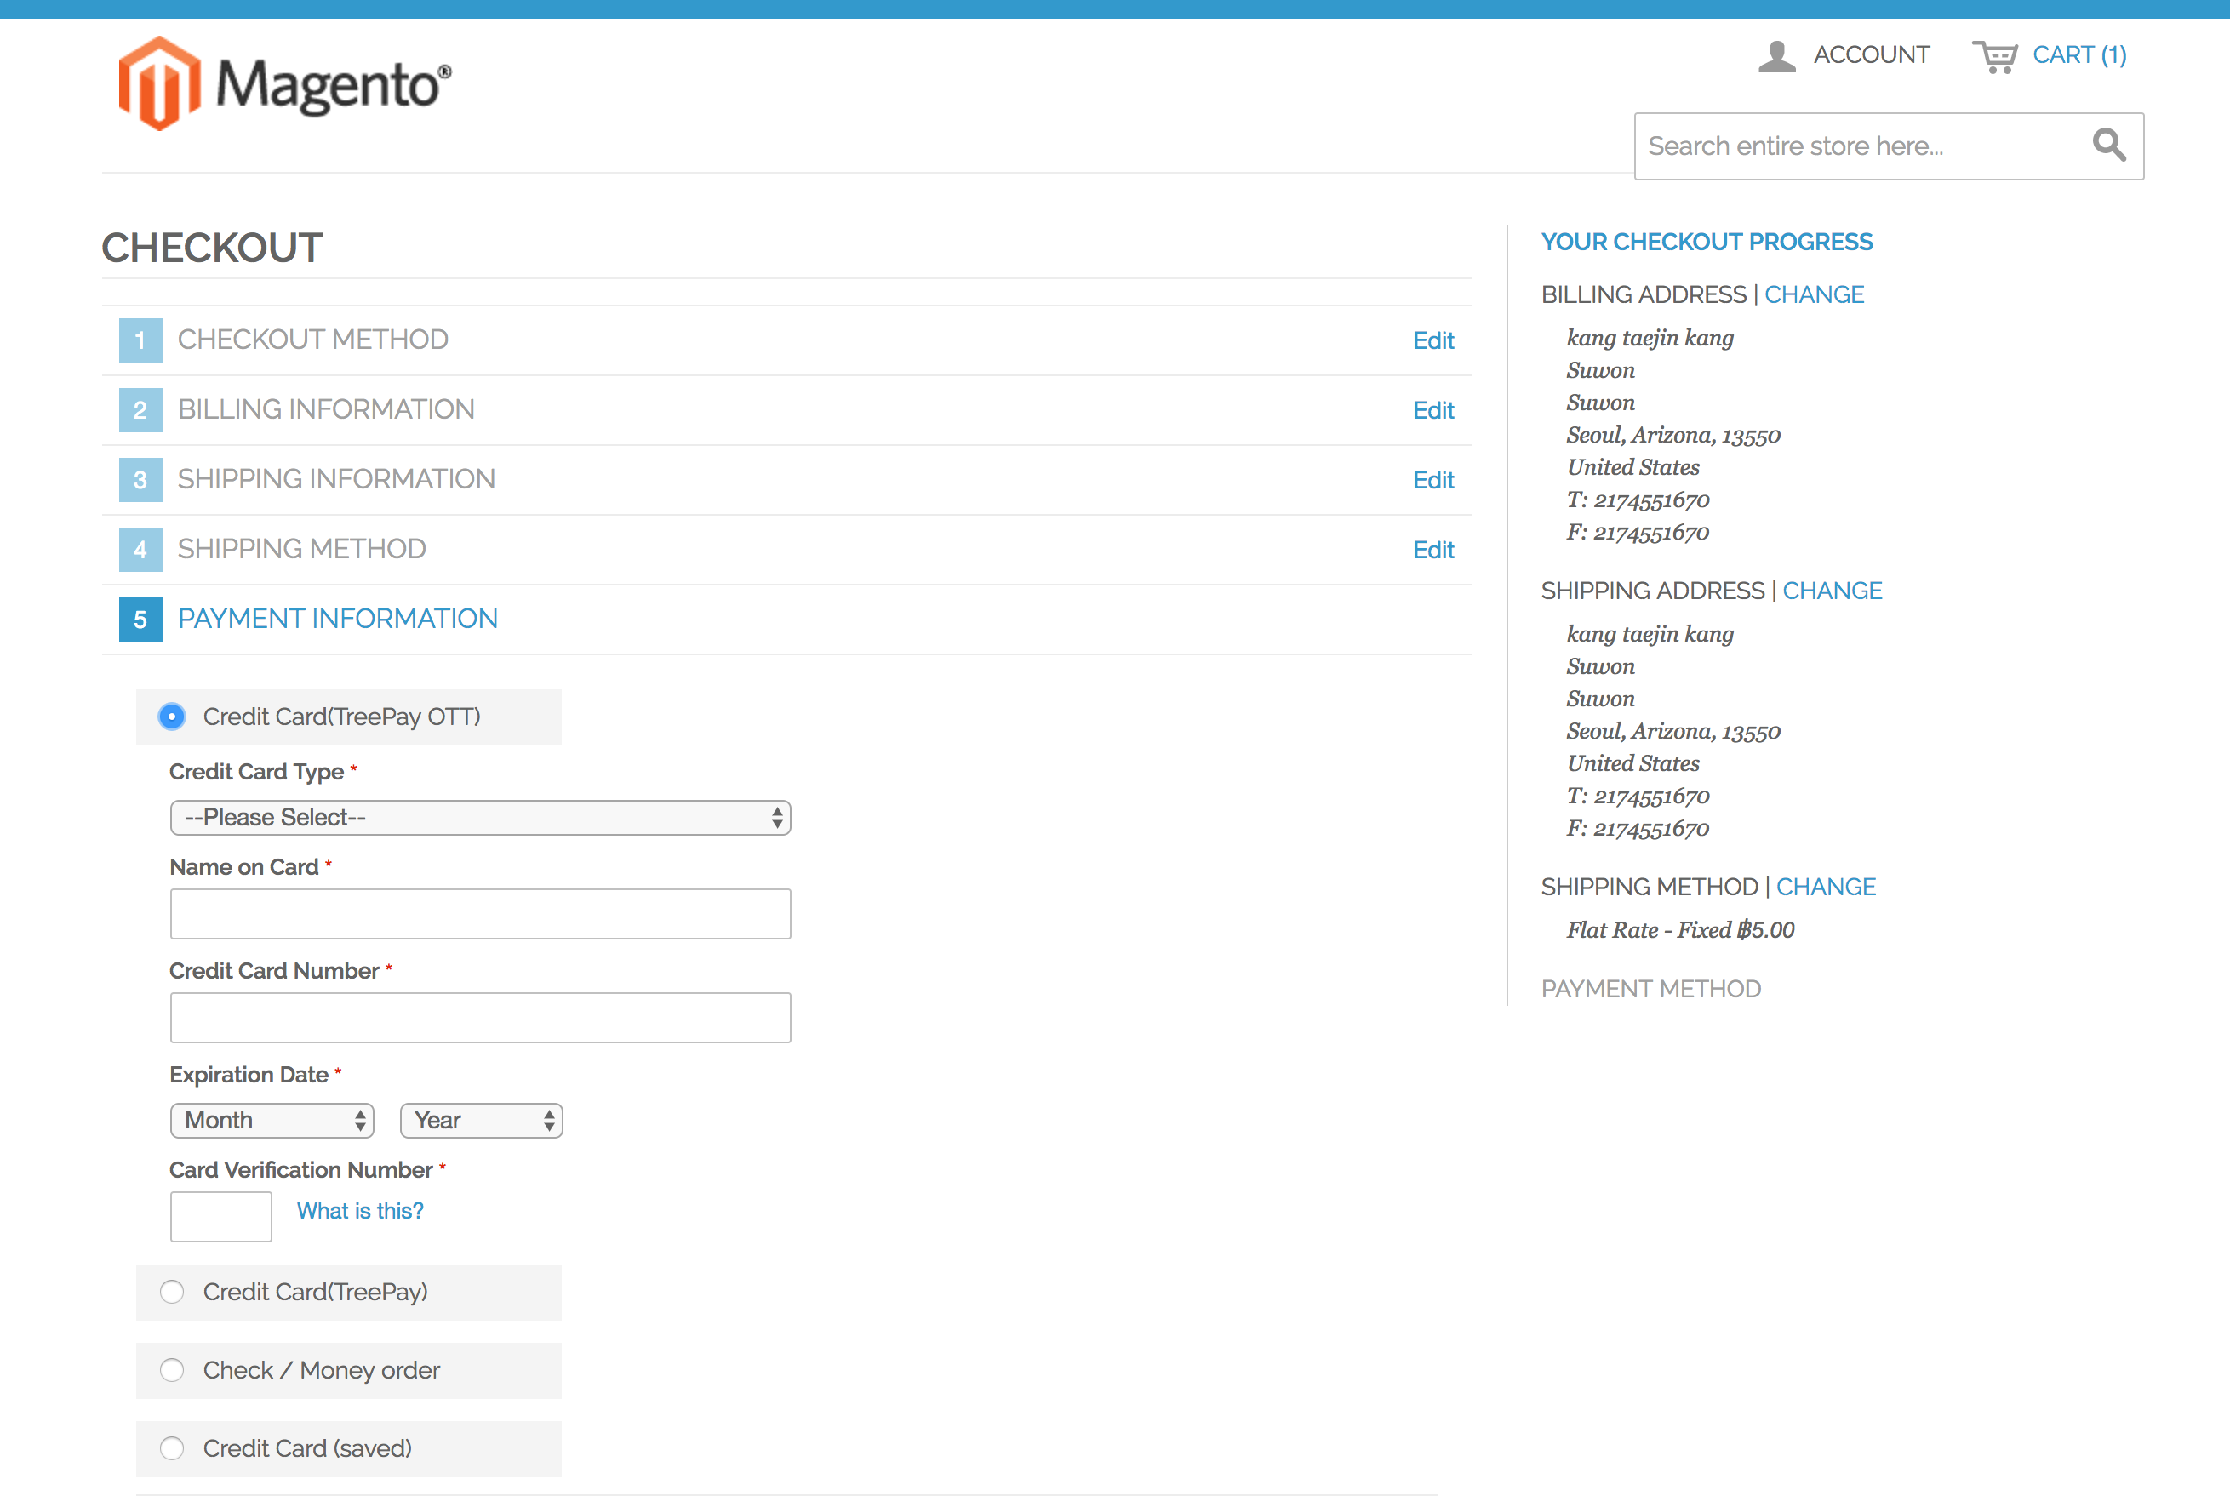Click the Check / Money order label
The width and height of the screenshot is (2230, 1496).
coord(322,1370)
